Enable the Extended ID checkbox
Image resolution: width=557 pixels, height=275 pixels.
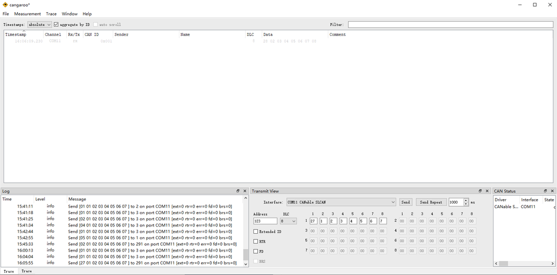(x=256, y=231)
